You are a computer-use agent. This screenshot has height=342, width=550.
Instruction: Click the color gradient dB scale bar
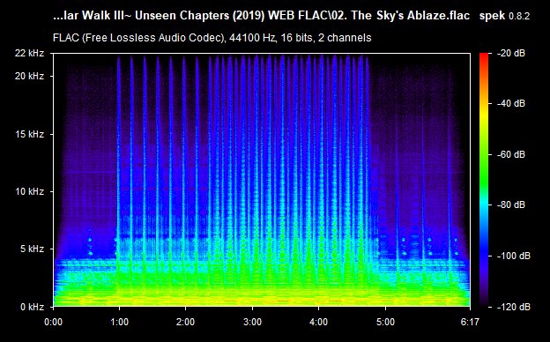point(484,180)
